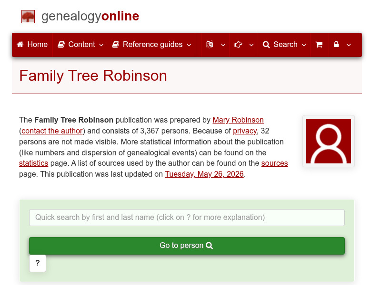Expand the Reference guides chevron arrow

(189, 45)
